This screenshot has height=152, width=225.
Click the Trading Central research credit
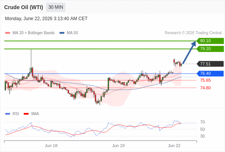click(x=193, y=33)
